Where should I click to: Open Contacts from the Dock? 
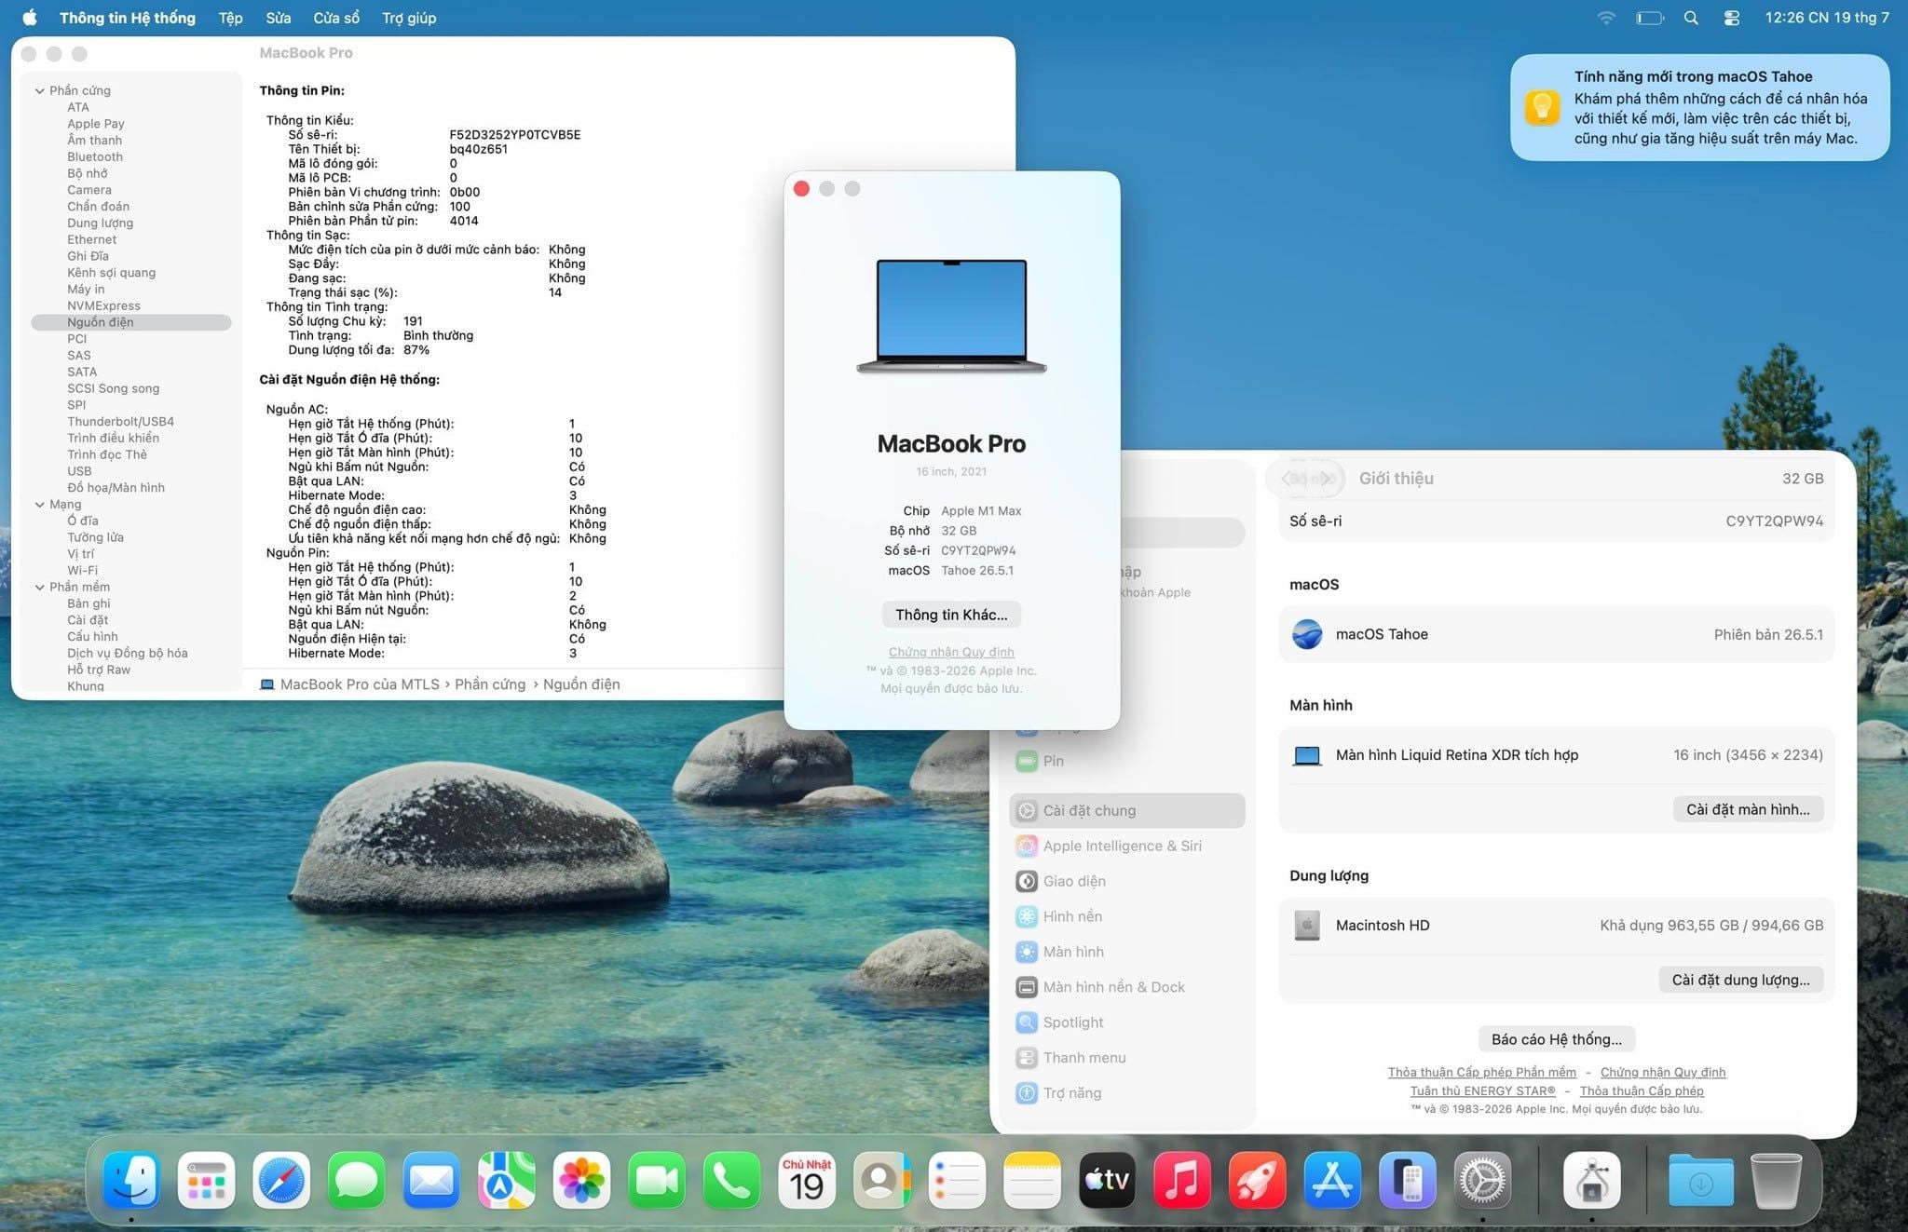882,1181
